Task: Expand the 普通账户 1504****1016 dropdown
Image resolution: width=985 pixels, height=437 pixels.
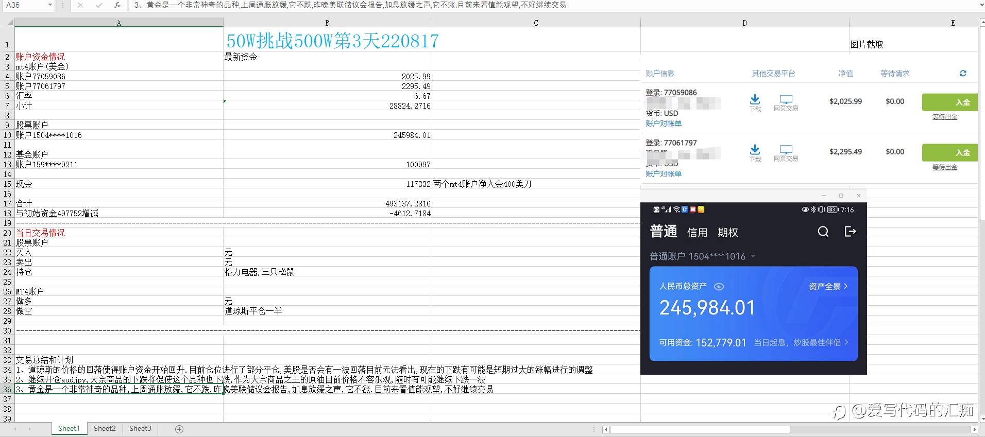Action: [753, 256]
